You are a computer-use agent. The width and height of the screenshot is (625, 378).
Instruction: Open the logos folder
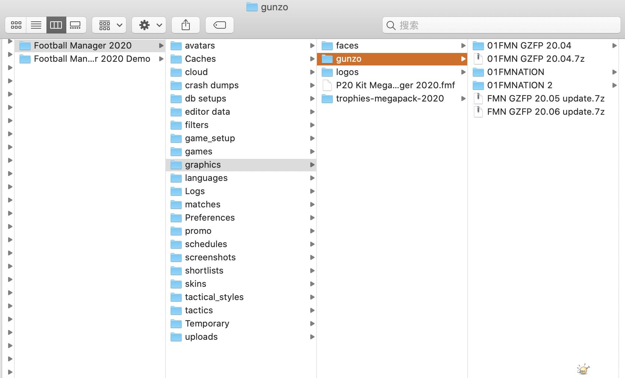pos(392,72)
